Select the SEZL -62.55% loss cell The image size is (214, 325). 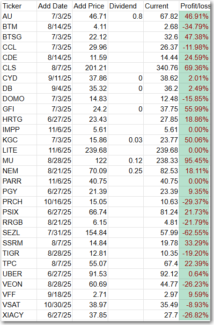[x=195, y=233]
